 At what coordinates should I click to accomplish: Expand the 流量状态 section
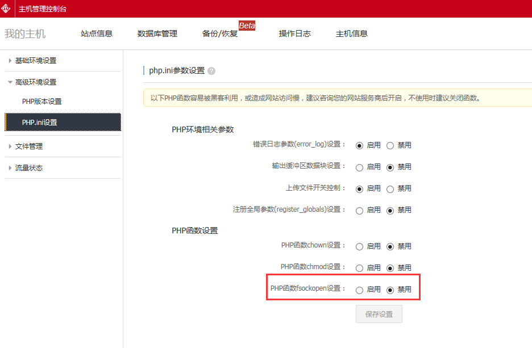tap(28, 168)
